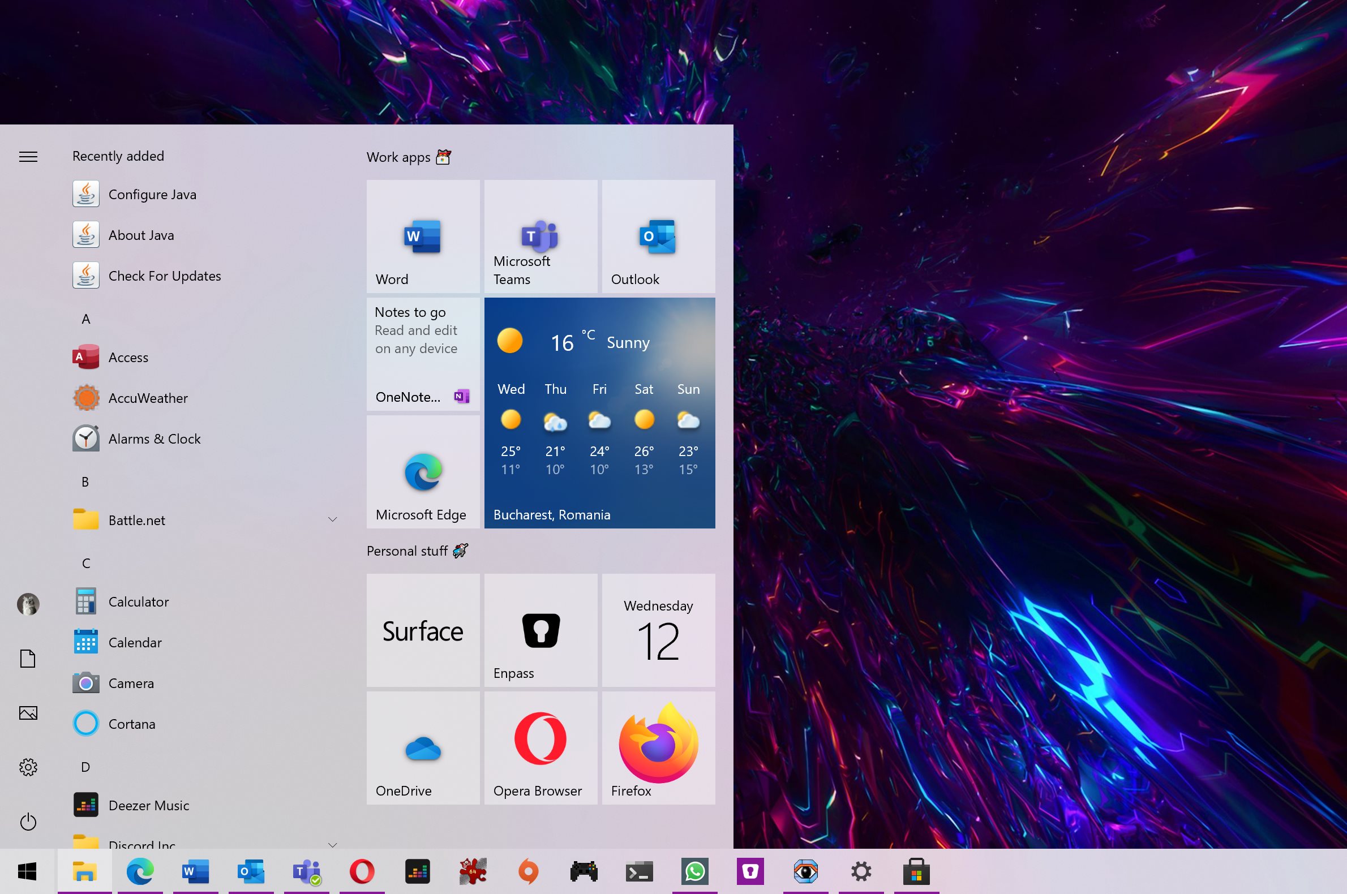Open the Bucharest weather tile
The image size is (1347, 894).
coord(599,413)
